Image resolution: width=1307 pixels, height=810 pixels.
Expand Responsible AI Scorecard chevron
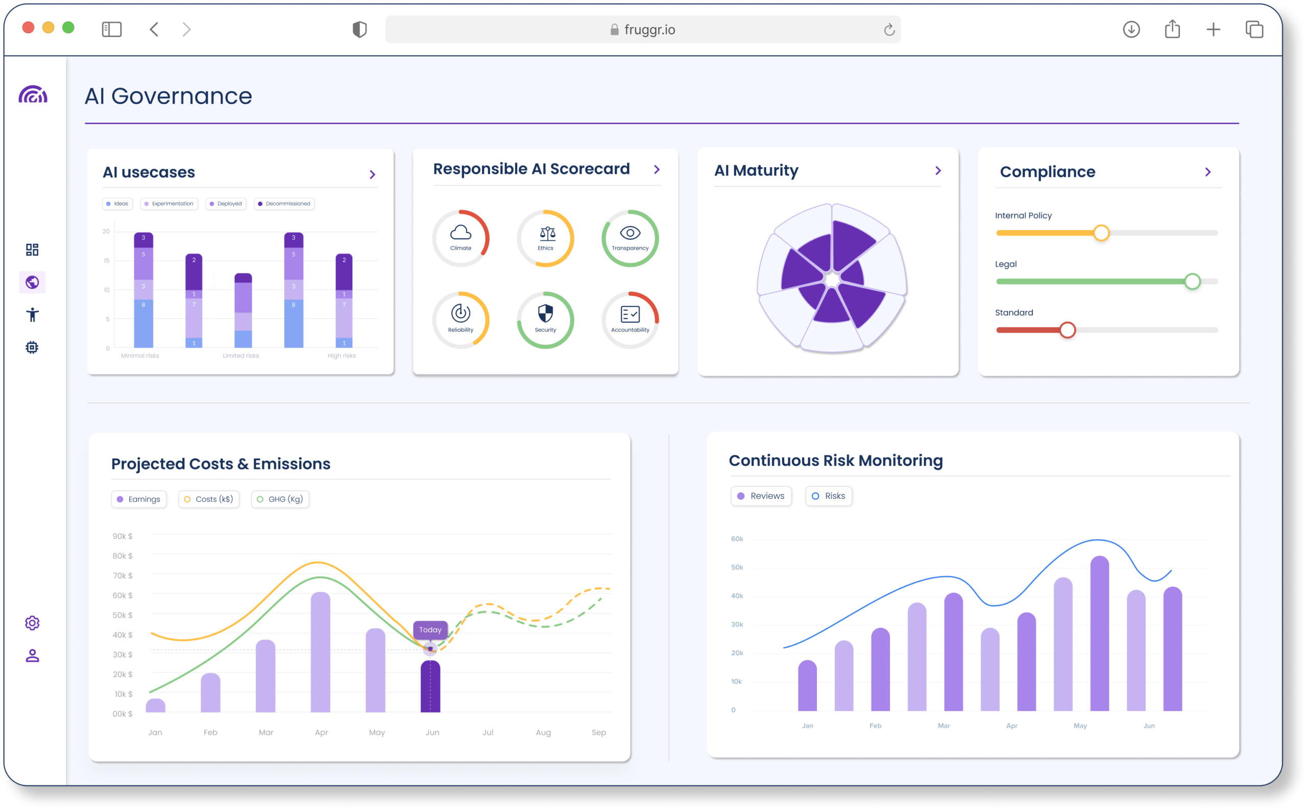click(x=657, y=169)
